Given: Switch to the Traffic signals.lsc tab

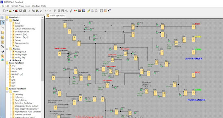Looking at the screenshot, I should click(x=56, y=16).
